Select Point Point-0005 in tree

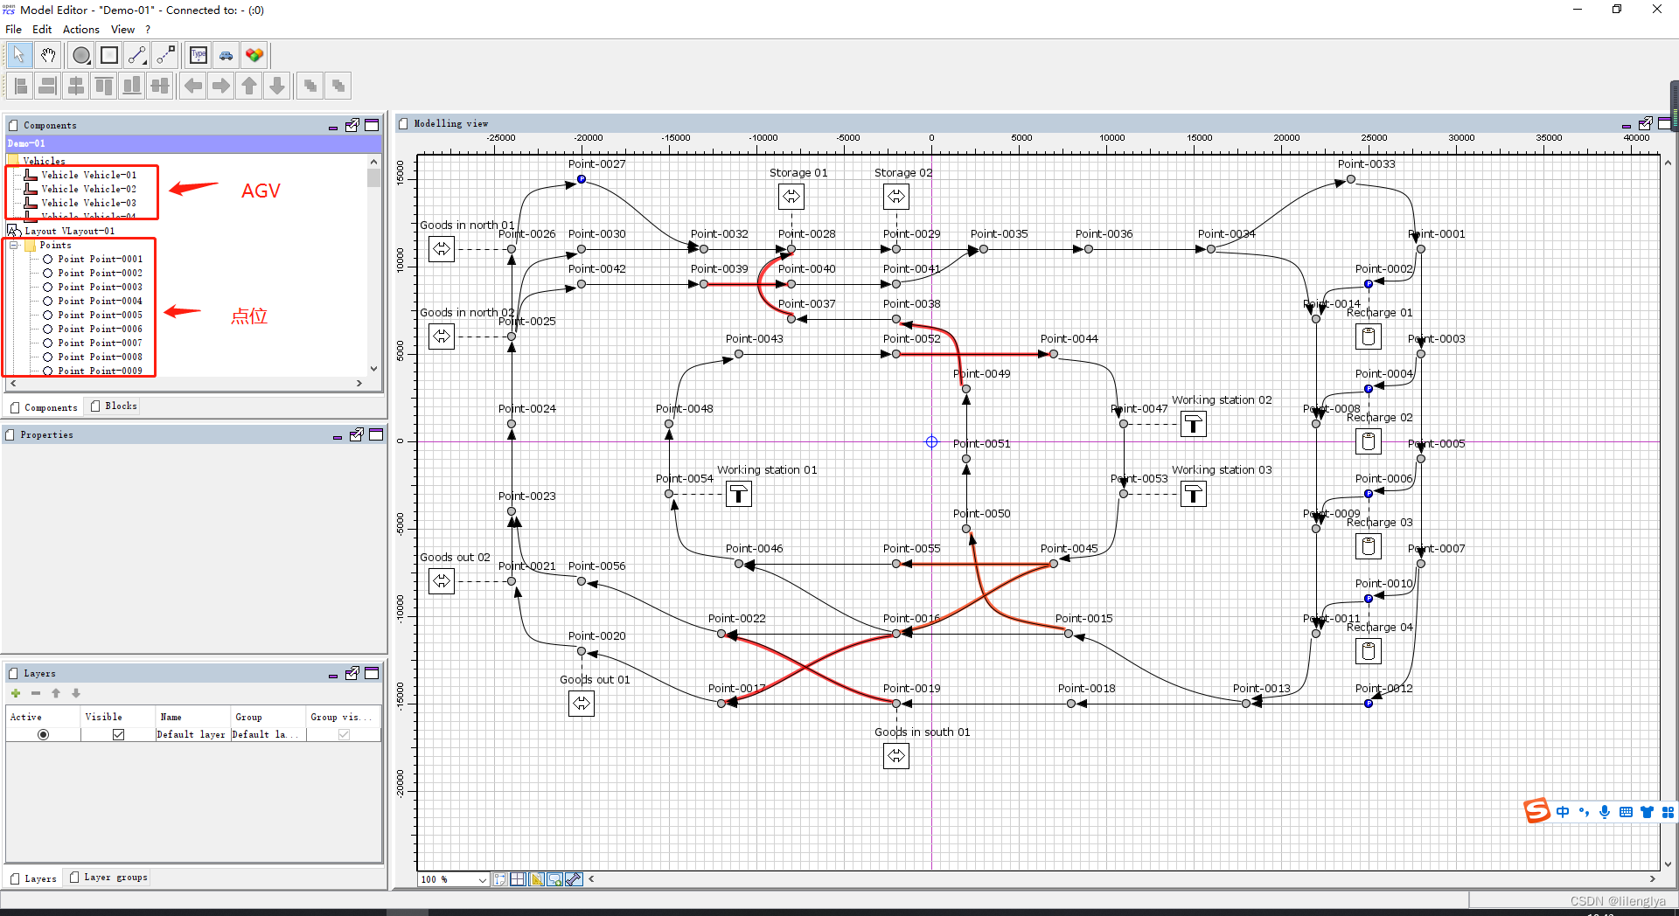click(100, 316)
